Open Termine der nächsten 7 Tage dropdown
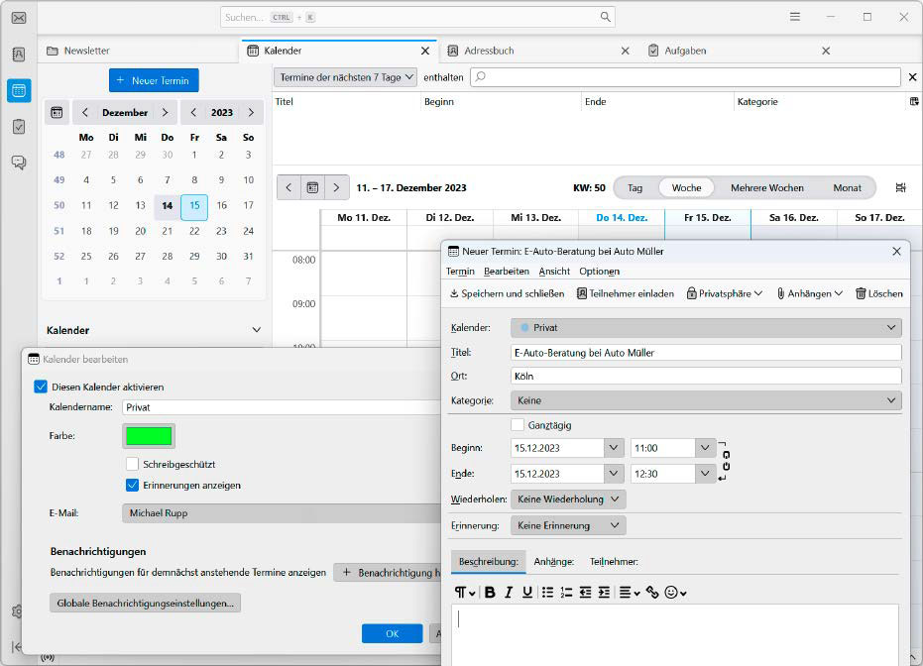Screen dimensions: 923x666 pyautogui.click(x=346, y=77)
